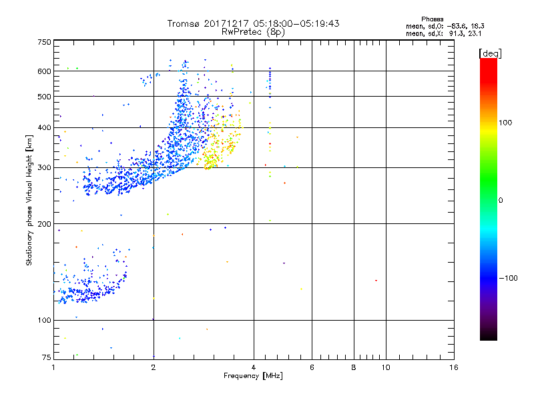Click the "RwPretec (8p)" subtitle
Screen dimensions: 534x400
pos(253,32)
